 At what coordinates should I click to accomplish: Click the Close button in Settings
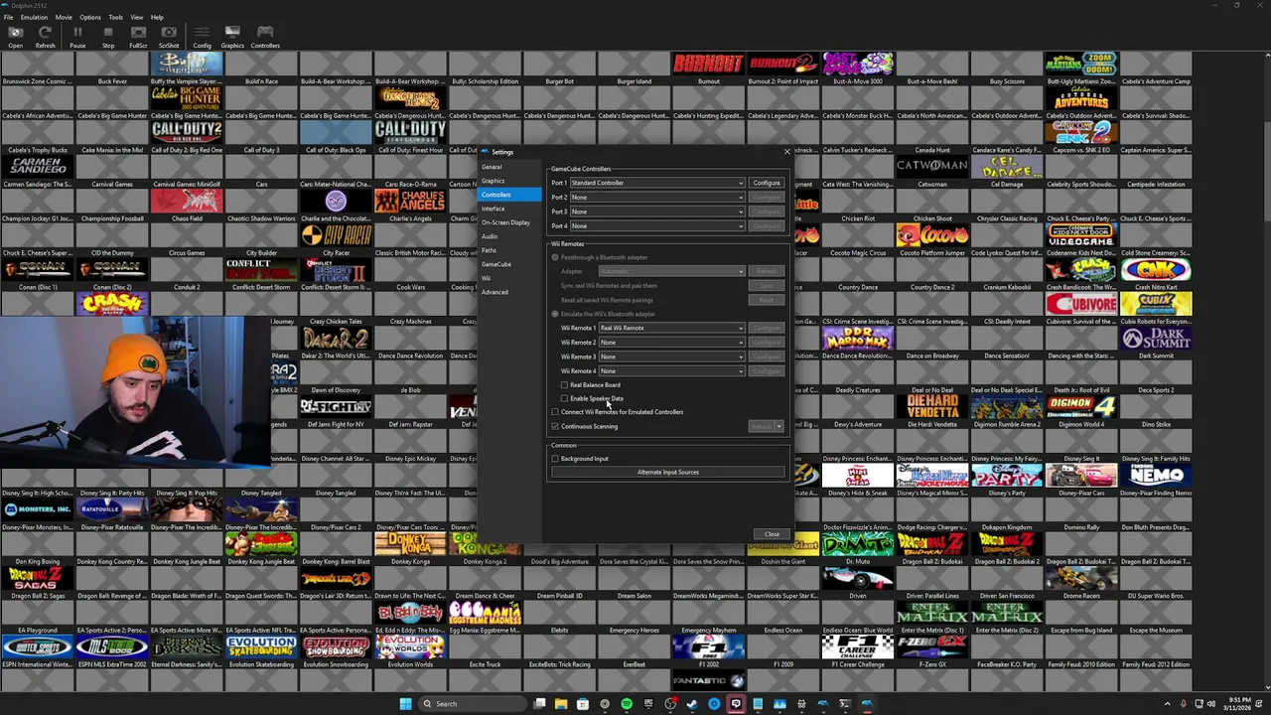pyautogui.click(x=772, y=534)
